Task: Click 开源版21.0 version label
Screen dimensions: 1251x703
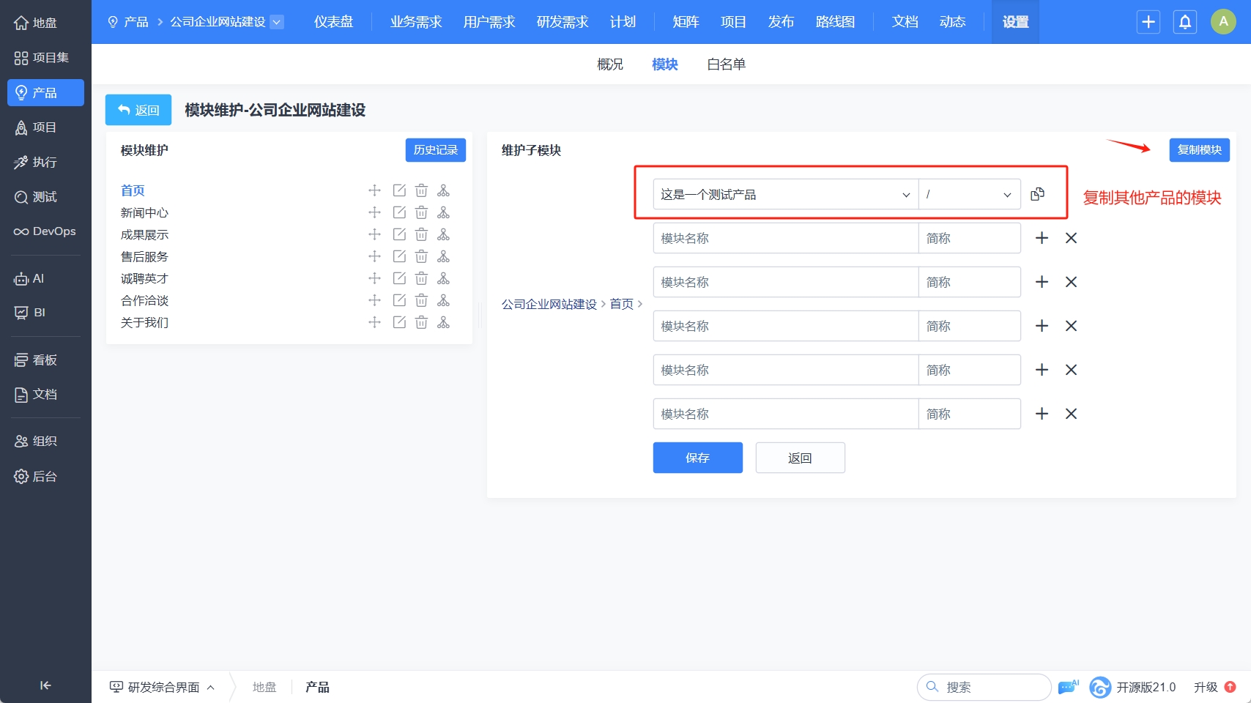Action: pyautogui.click(x=1146, y=687)
